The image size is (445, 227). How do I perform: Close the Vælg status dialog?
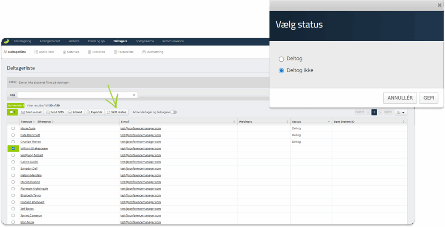[x=439, y=5]
